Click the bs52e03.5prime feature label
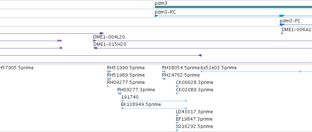Viewport: 312px width, 132px height. (x=219, y=68)
